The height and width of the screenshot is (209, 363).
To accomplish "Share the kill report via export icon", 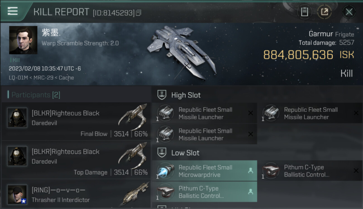I will click(324, 12).
